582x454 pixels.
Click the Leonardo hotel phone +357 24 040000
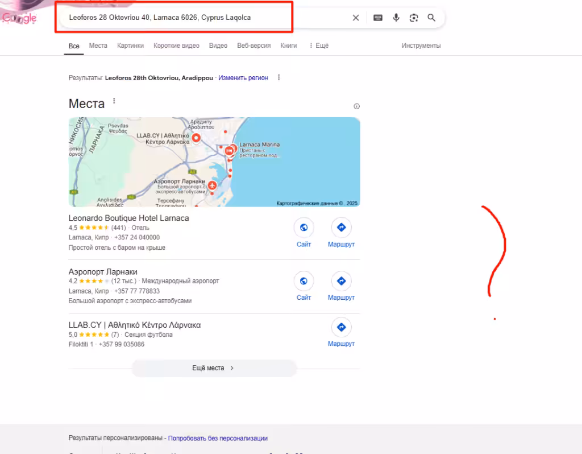tap(137, 237)
